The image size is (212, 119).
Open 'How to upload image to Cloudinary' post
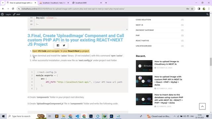click(167, 63)
